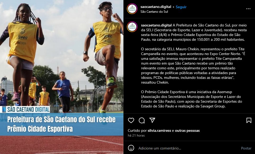The width and height of the screenshot is (255, 154).
Task: Open the emoji picker smiley icon
Action: tap(131, 148)
